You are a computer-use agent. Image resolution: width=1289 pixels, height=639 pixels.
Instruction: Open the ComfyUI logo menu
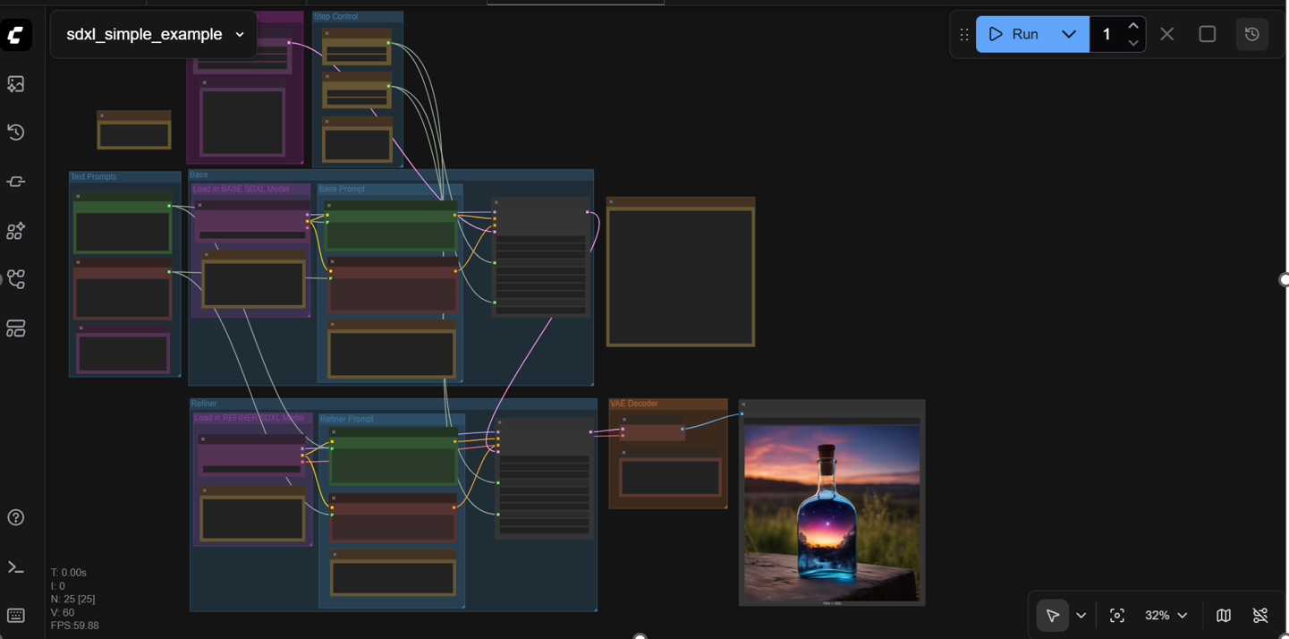point(15,36)
